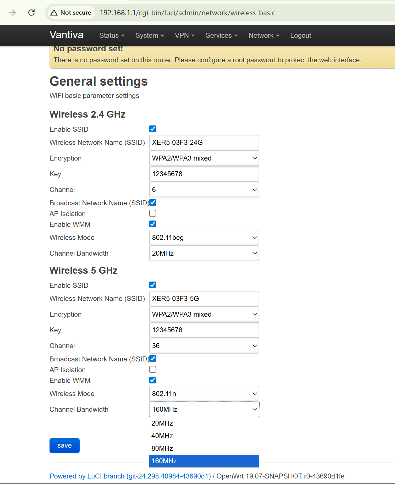Click the Not secure warning icon

coord(54,13)
